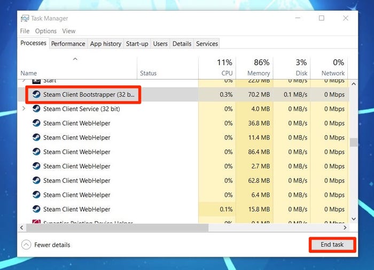Image resolution: width=374 pixels, height=270 pixels.
Task: Select Steam Client WebHelper using 6.4 MB
Action: pyautogui.click(x=184, y=195)
